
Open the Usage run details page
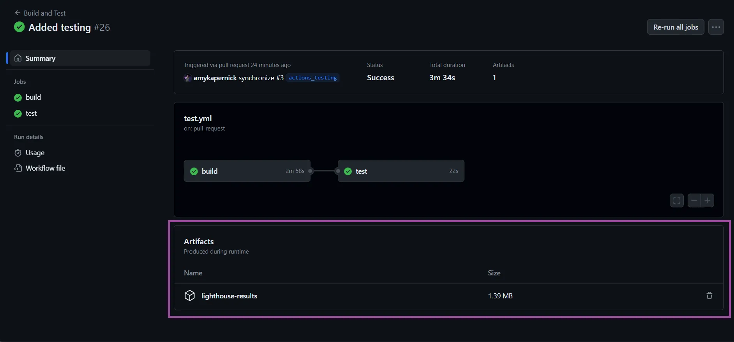point(35,153)
